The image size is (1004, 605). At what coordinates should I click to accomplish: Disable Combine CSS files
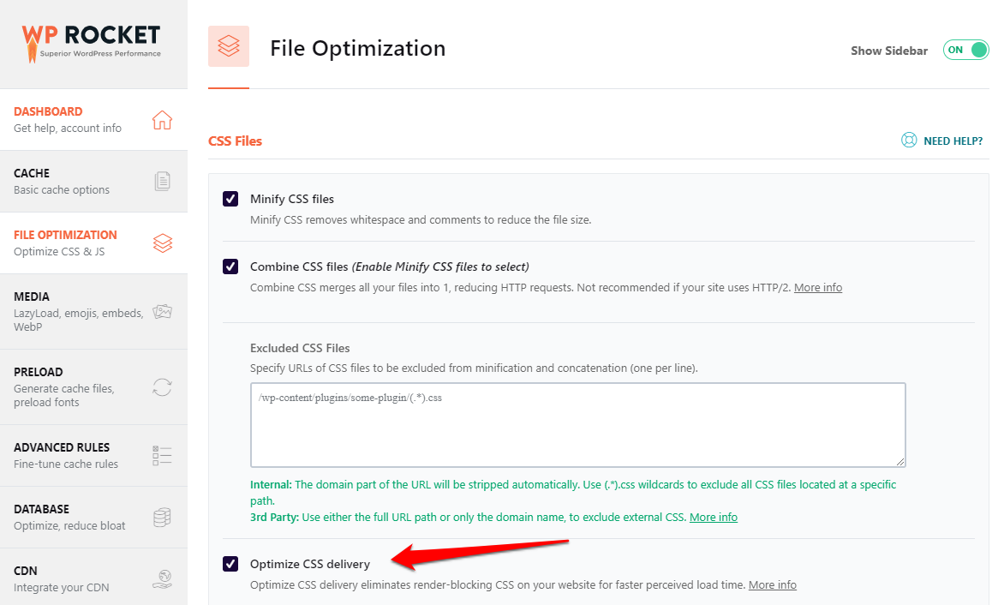point(230,266)
